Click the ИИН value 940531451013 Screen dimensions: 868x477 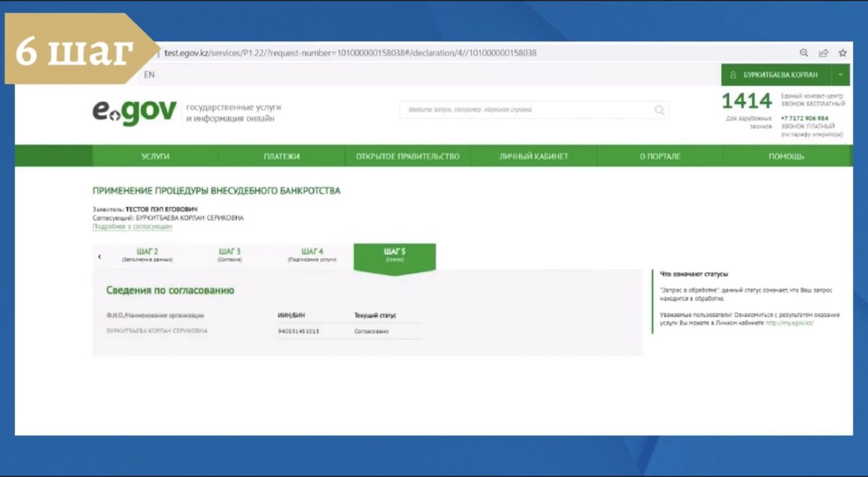click(x=299, y=331)
